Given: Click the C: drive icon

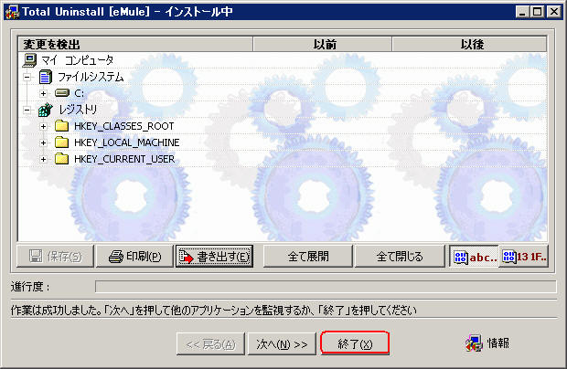Looking at the screenshot, I should (62, 93).
